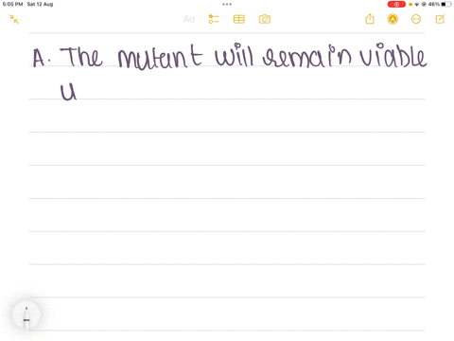Viewport: 454px width, 341px height.
Task: Tap the red screen recording indicator
Action: tap(396, 4)
